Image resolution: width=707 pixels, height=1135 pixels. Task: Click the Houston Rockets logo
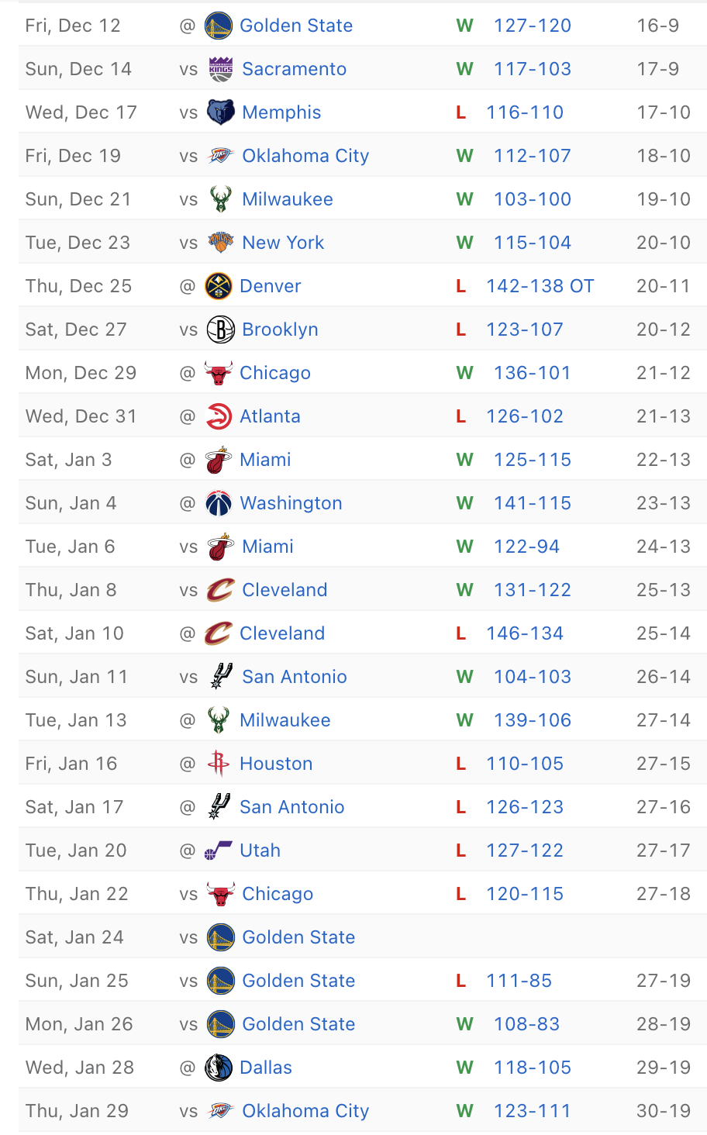click(219, 764)
